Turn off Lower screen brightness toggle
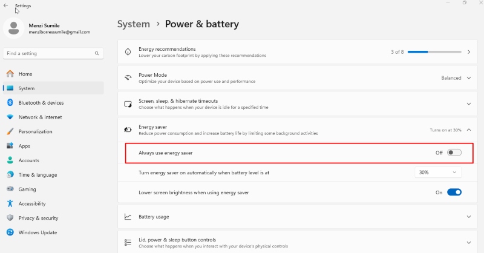The image size is (484, 253). [454, 192]
